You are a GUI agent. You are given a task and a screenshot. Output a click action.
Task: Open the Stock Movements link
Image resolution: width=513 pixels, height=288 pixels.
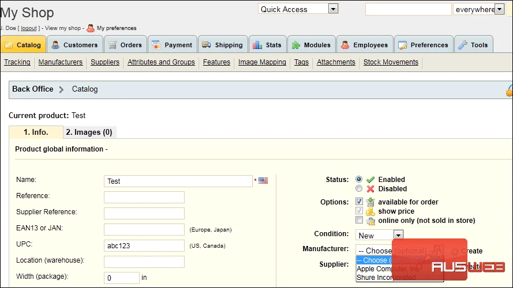(x=391, y=62)
